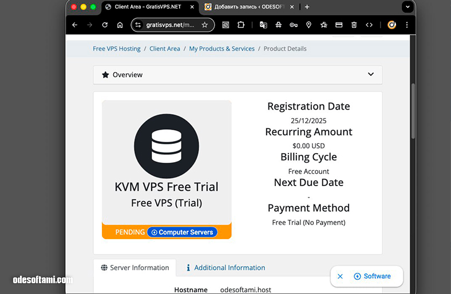Open a new tab with the plus button
Image resolution: width=451 pixels, height=294 pixels.
pyautogui.click(x=307, y=7)
